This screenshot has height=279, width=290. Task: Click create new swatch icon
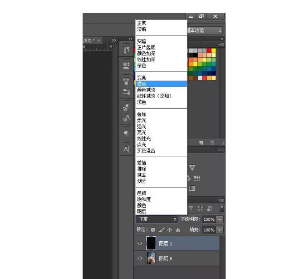point(201,143)
